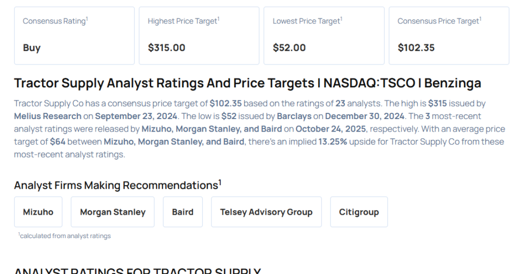
Task: Select the Citigroup firm button
Action: 358,212
